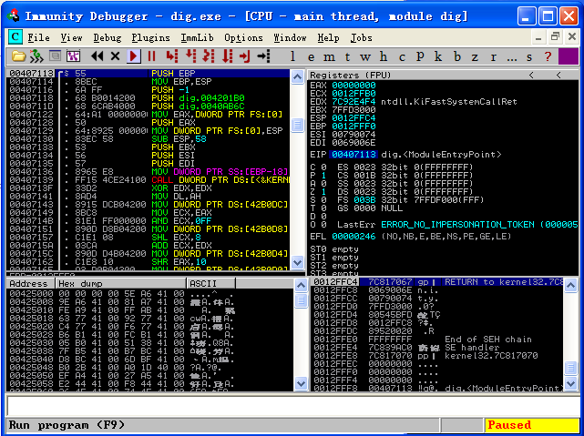The height and width of the screenshot is (436, 584).
Task: Show Log window with 'l' button
Action: point(292,56)
